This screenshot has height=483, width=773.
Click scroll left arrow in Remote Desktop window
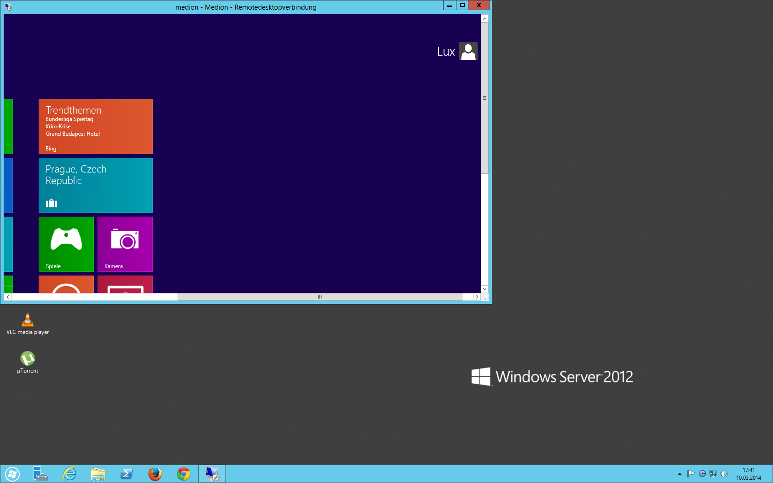click(x=7, y=297)
